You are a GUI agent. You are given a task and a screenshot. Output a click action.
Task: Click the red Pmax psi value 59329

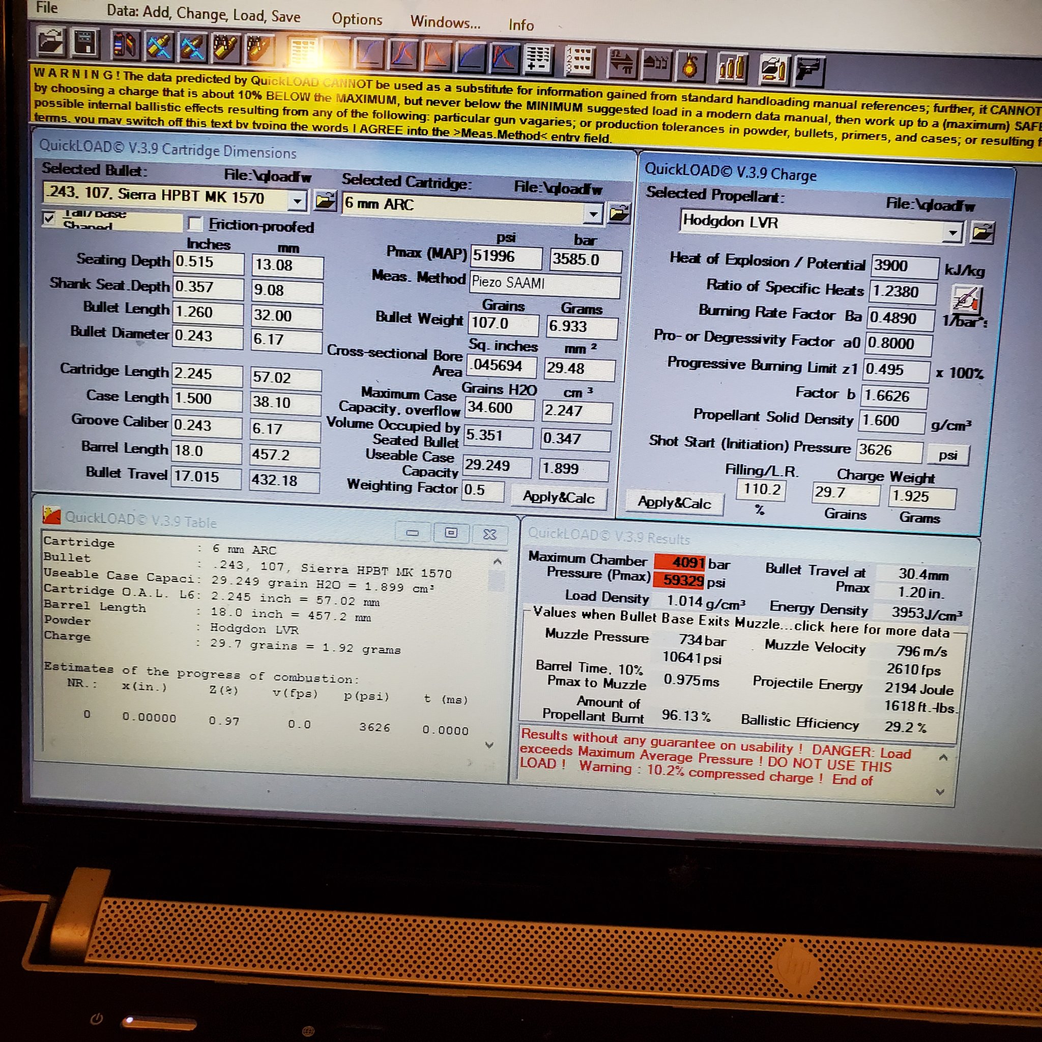(x=679, y=581)
